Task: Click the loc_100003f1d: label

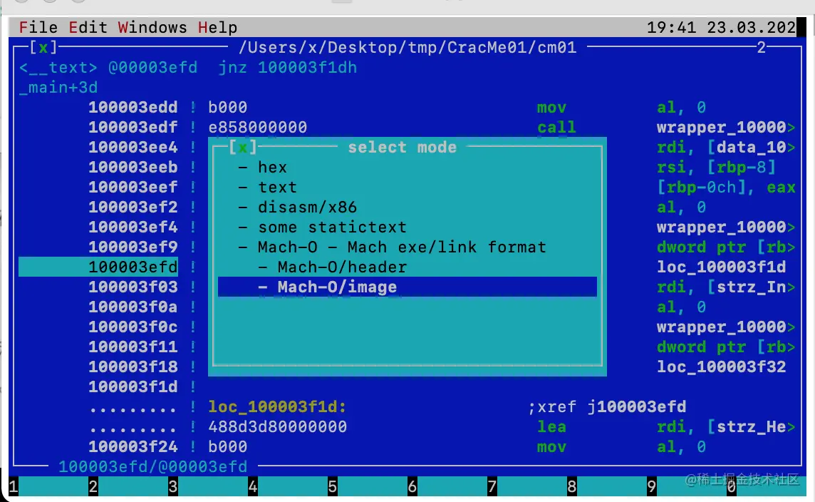Action: (x=277, y=406)
